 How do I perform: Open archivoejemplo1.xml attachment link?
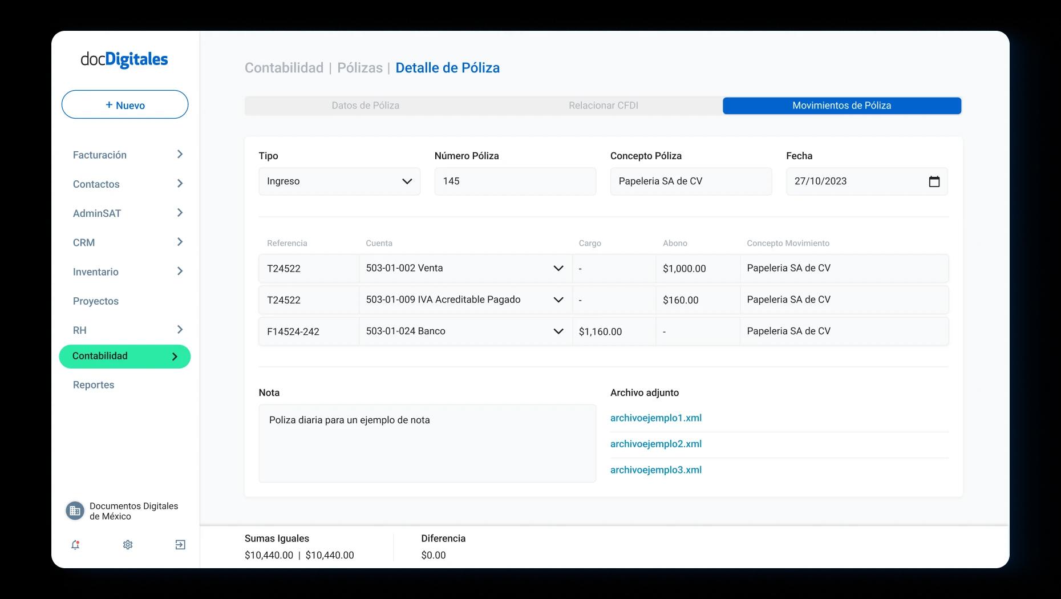(x=655, y=418)
